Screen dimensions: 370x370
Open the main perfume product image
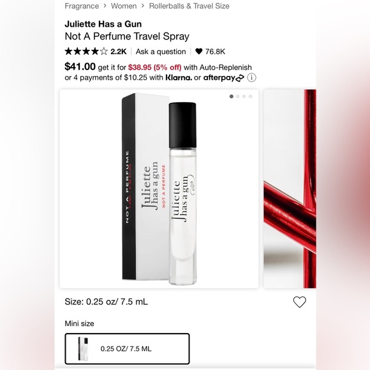159,189
